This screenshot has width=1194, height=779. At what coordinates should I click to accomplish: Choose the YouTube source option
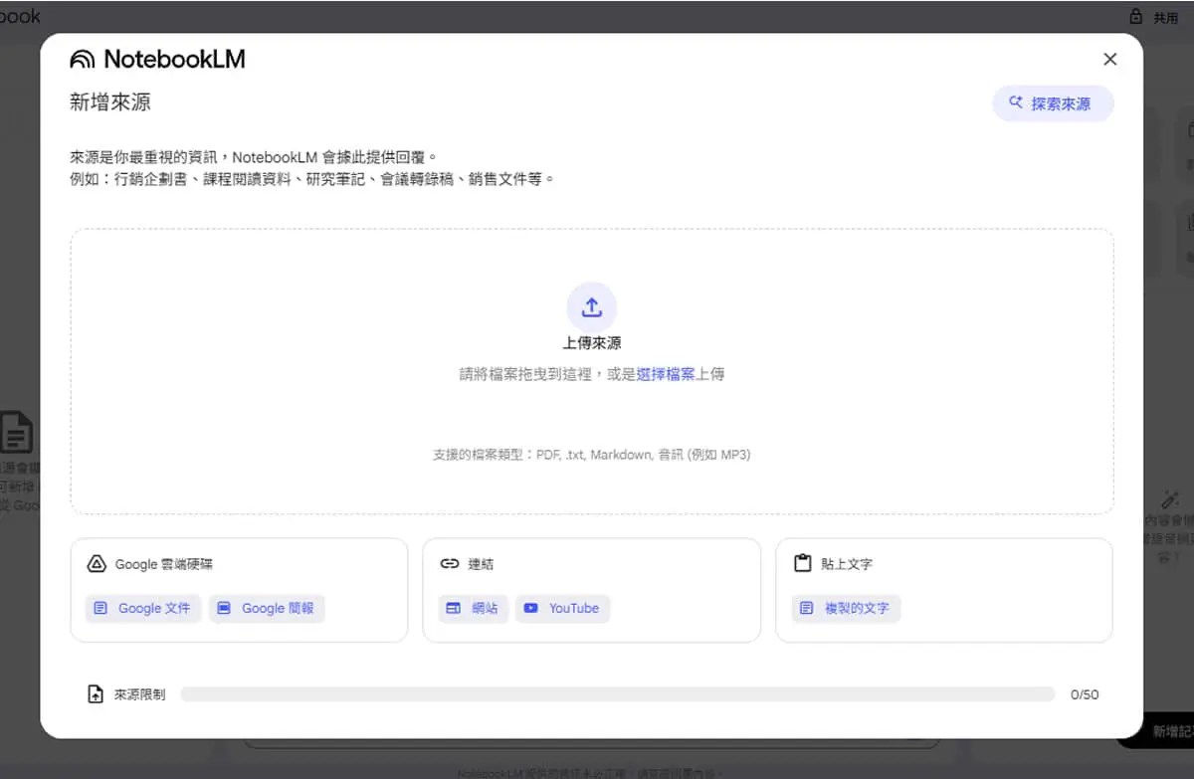563,608
